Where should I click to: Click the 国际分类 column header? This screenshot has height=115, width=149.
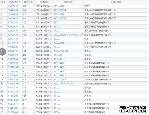(x=29, y=2)
